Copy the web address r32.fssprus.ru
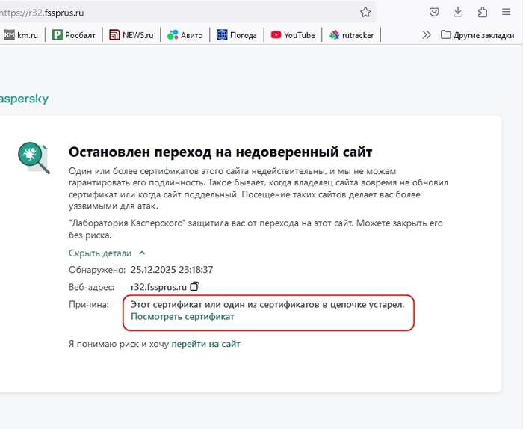 pos(195,286)
